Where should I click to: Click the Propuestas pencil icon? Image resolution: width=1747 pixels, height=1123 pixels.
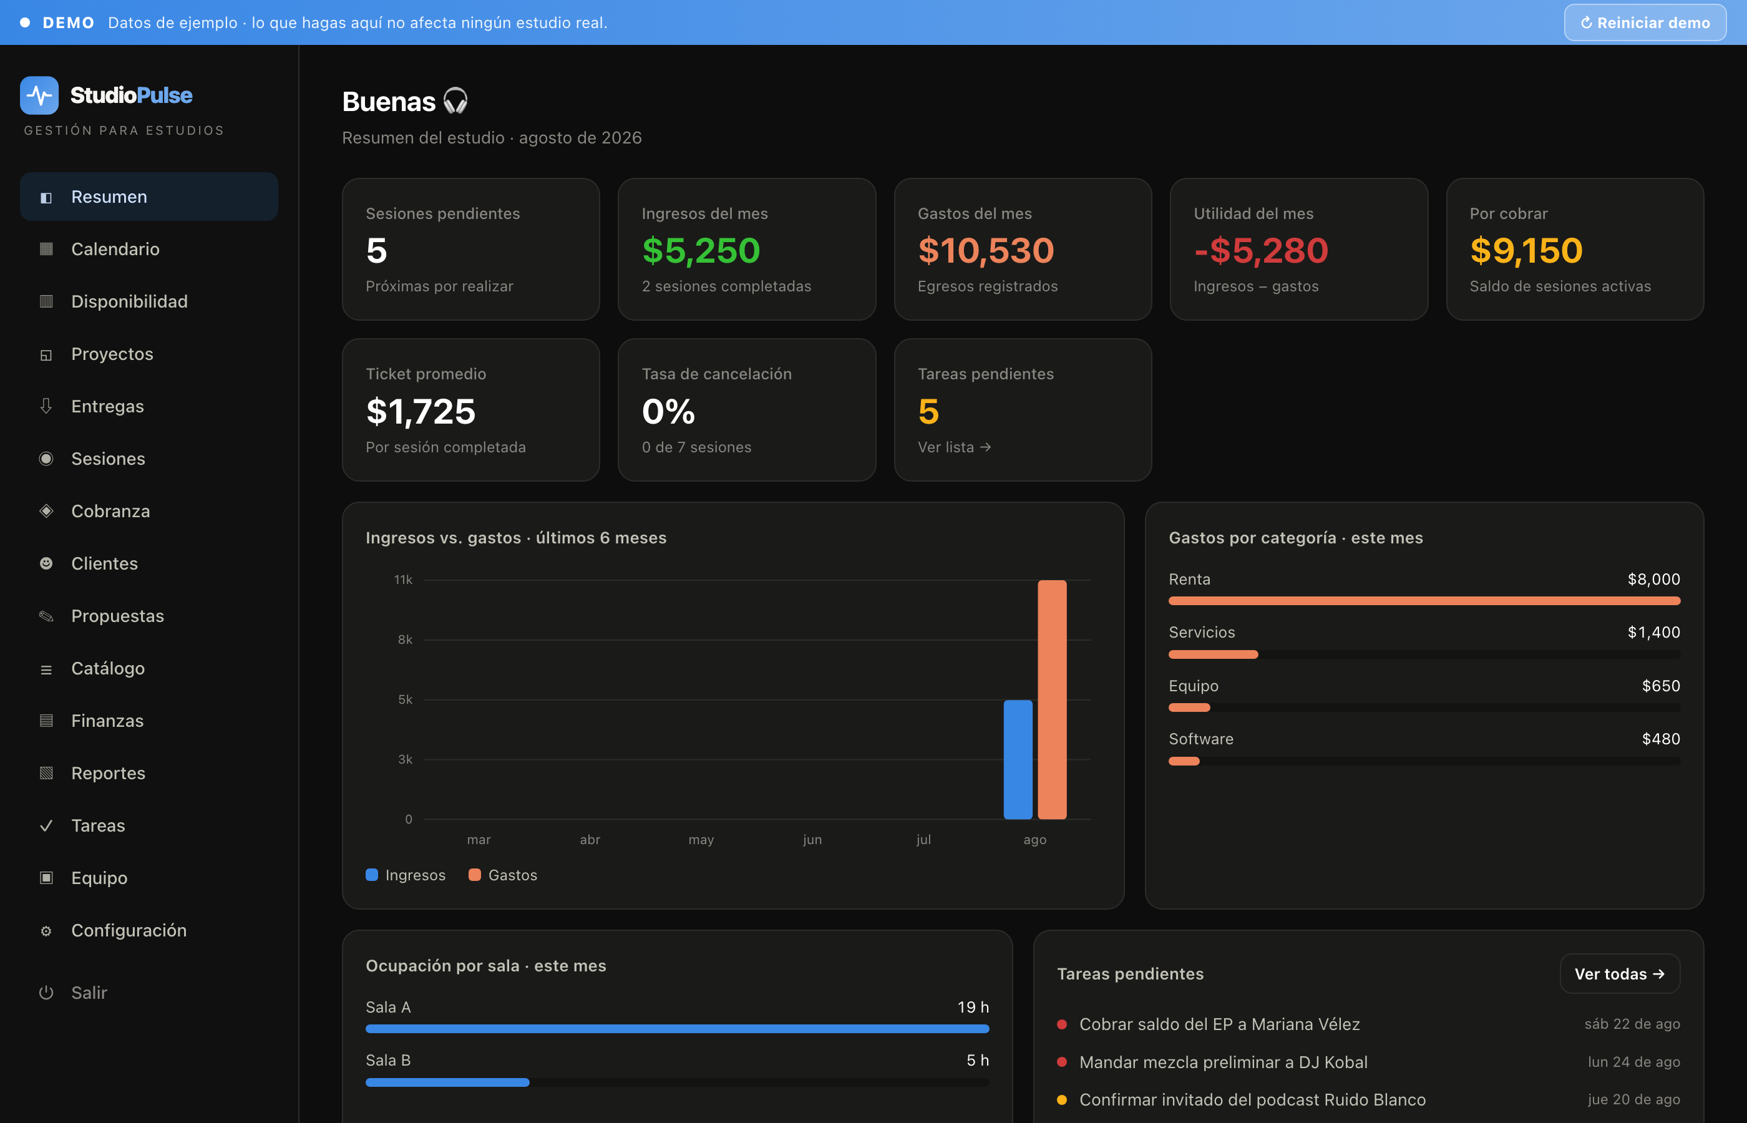[46, 616]
